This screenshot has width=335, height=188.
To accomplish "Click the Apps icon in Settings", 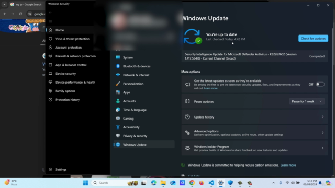I will [118, 92].
